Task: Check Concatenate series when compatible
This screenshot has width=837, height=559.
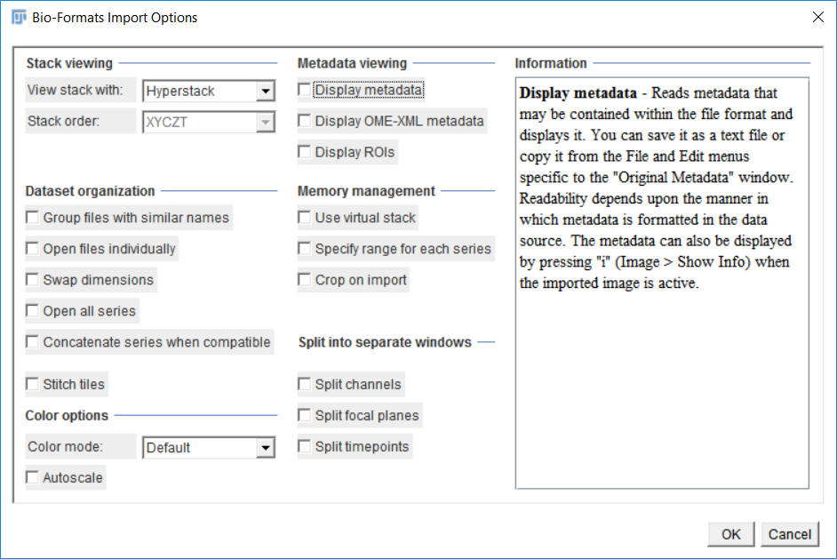Action: pyautogui.click(x=33, y=341)
